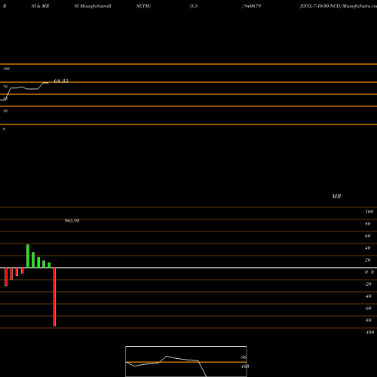
Task: Click the -20 label on right axis
Action: click(368, 284)
